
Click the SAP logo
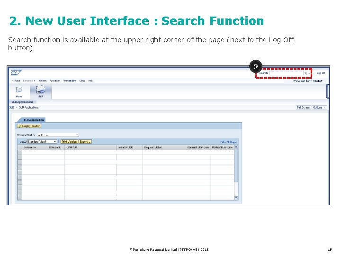click(16, 73)
